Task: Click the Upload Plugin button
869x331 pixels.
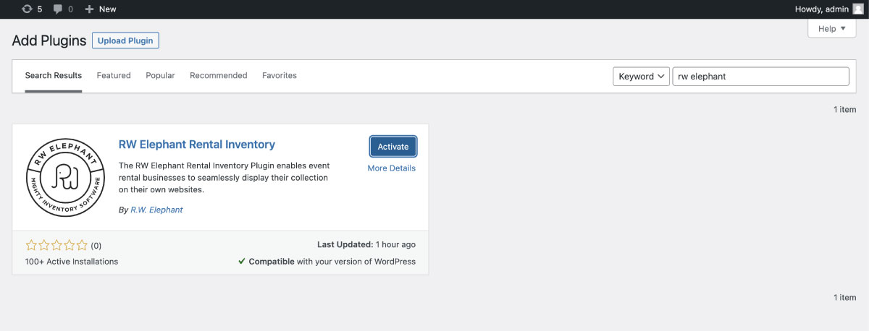Action: pos(125,40)
